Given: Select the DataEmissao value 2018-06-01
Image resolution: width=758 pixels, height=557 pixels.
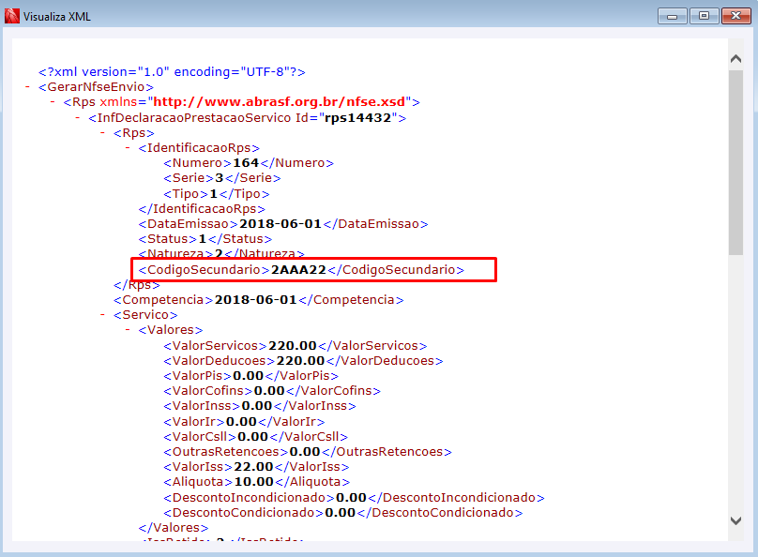Looking at the screenshot, I should pyautogui.click(x=280, y=224).
